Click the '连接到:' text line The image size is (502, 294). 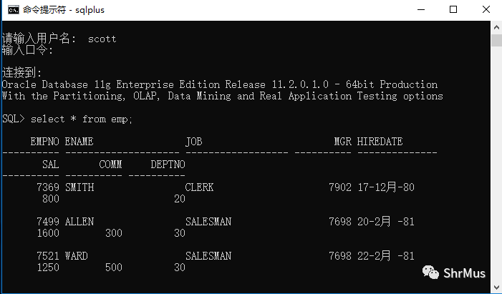coord(21,73)
